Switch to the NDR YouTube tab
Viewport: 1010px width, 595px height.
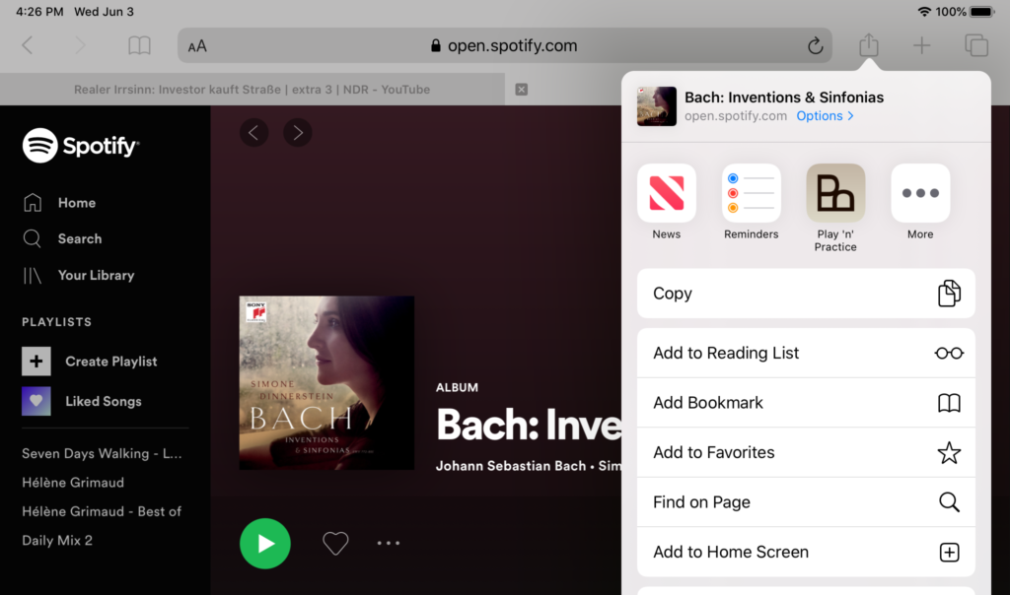pyautogui.click(x=252, y=90)
